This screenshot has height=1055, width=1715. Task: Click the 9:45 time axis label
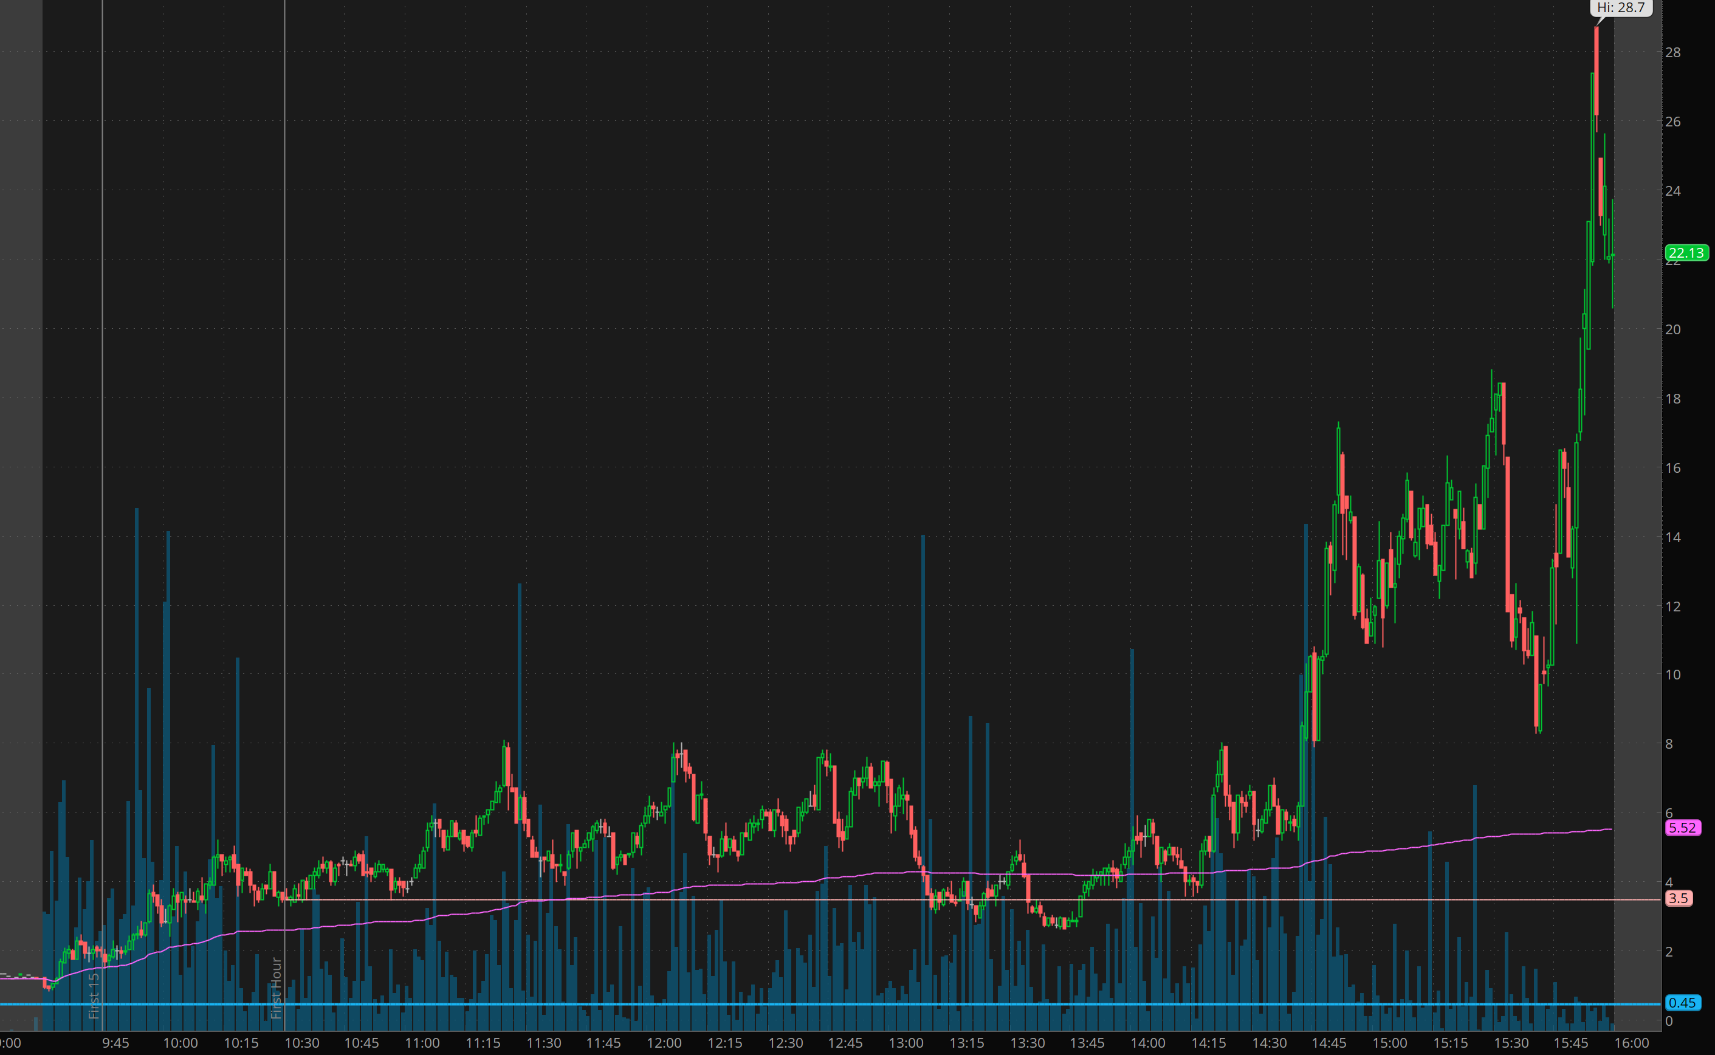[115, 1042]
